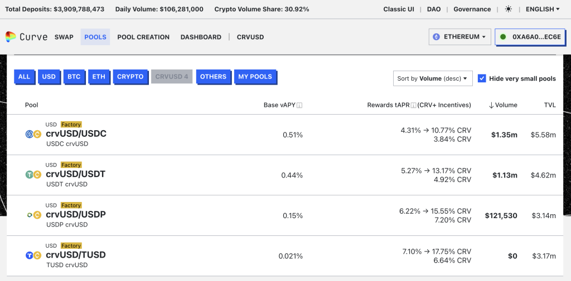Click Factory tag on crvUSD/TUSD row
This screenshot has height=281, width=571.
71,245
